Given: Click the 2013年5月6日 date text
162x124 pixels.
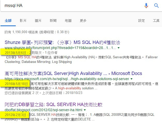Looking at the screenshot, I should point(15,53).
